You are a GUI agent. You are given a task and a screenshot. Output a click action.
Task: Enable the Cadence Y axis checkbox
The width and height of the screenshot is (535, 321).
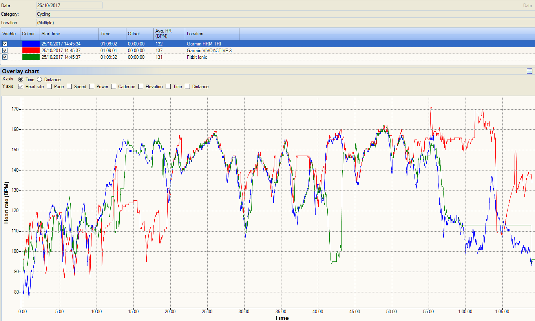pos(114,87)
